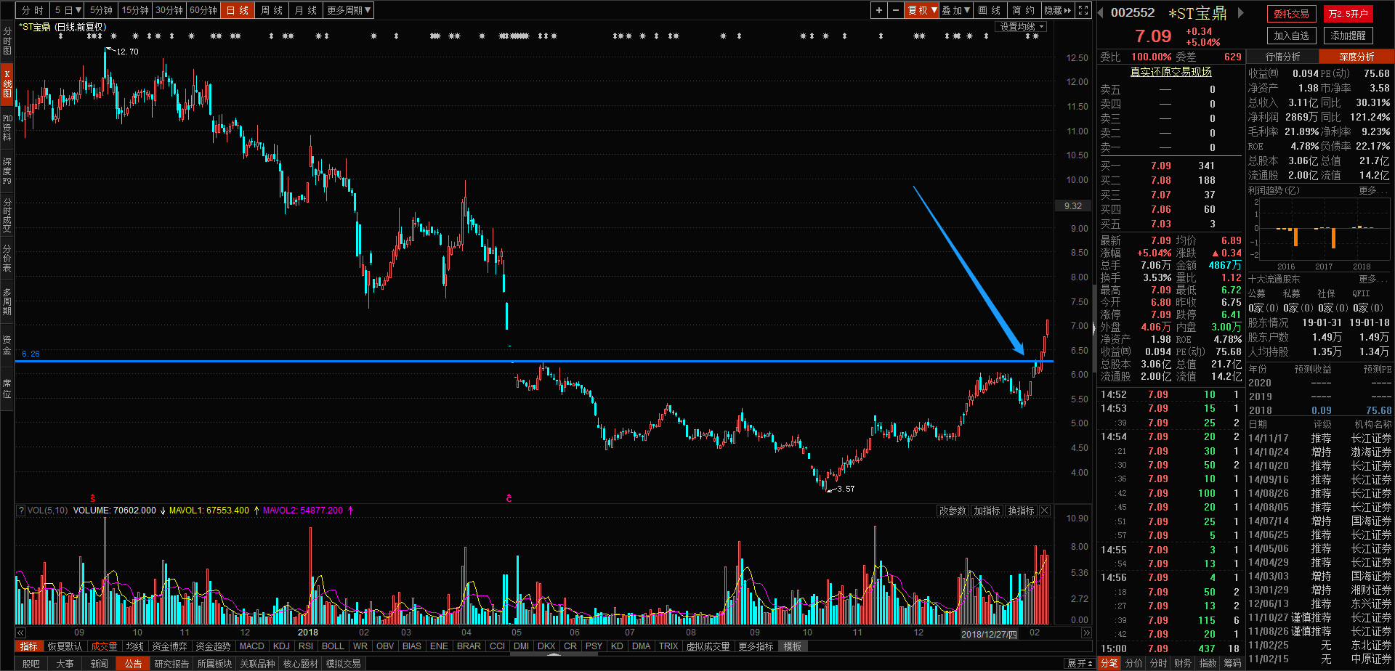This screenshot has width=1395, height=671.
Task: Go to next stock with right arrow
Action: (x=1241, y=12)
